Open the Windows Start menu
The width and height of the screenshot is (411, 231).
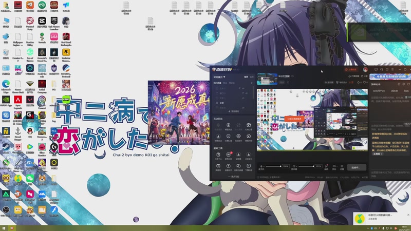coord(4,228)
